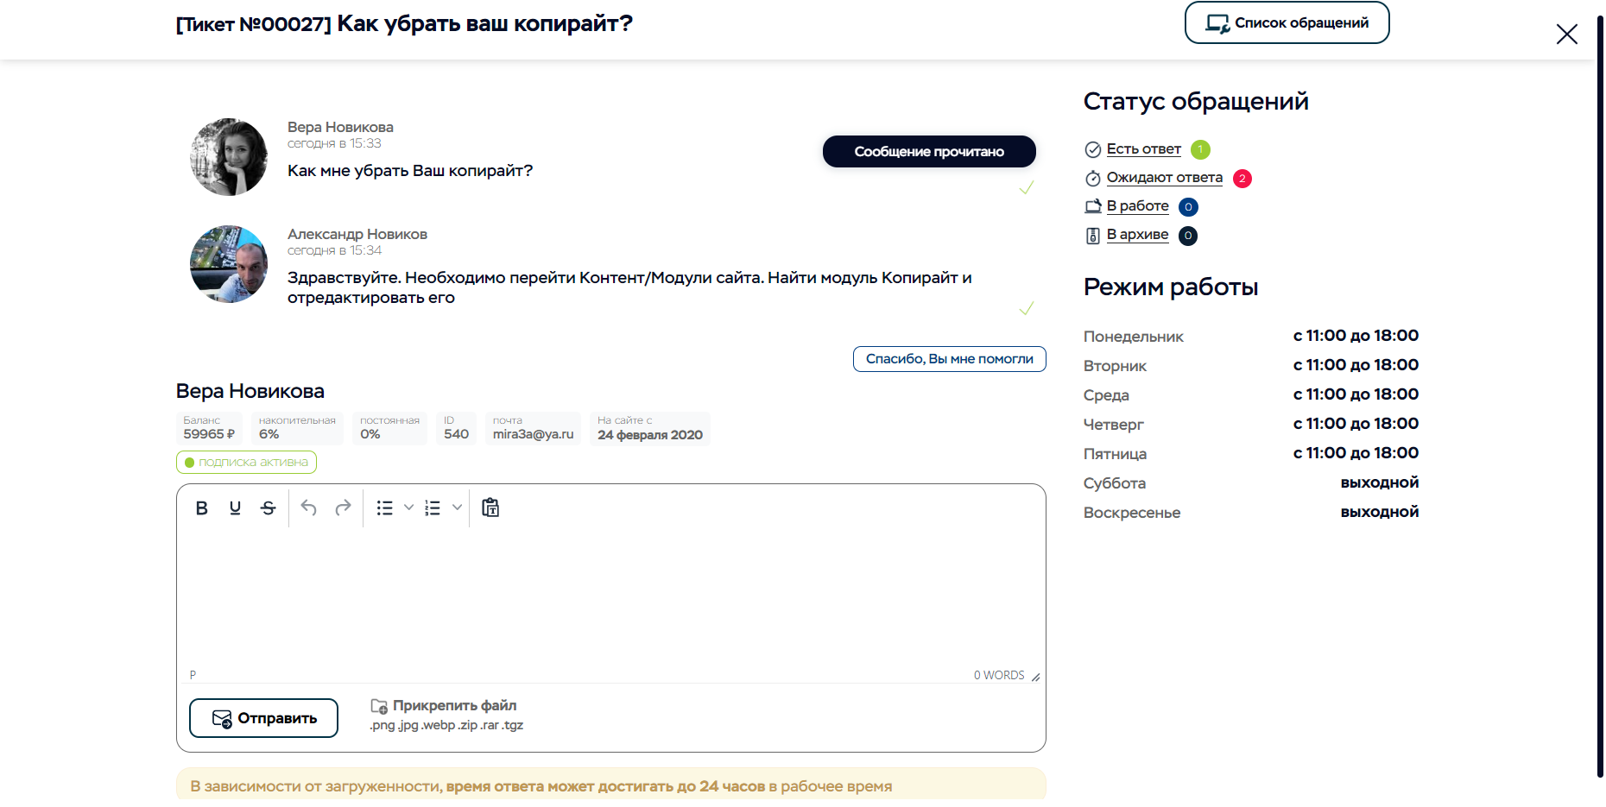Send reply with 'Отправить' button
Viewport: 1606px width, 807px height.
[x=263, y=718]
